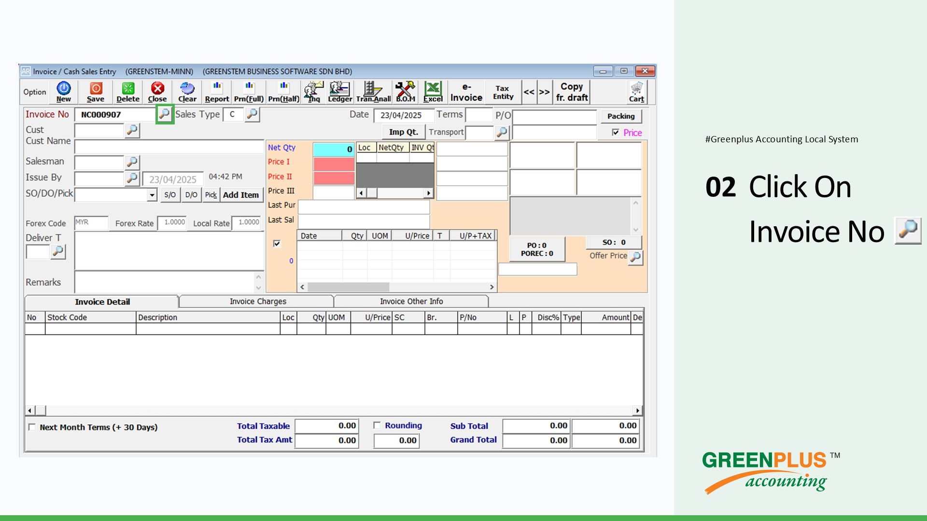Image resolution: width=927 pixels, height=521 pixels.
Task: Click the Terms input field
Action: [x=479, y=115]
